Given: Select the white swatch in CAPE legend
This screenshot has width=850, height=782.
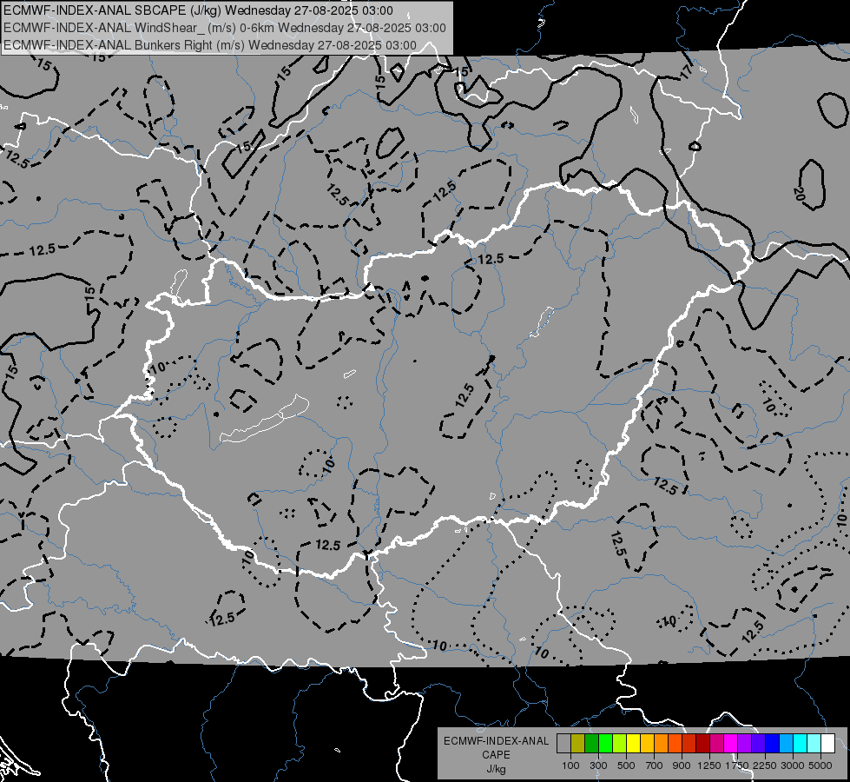Looking at the screenshot, I should (827, 744).
